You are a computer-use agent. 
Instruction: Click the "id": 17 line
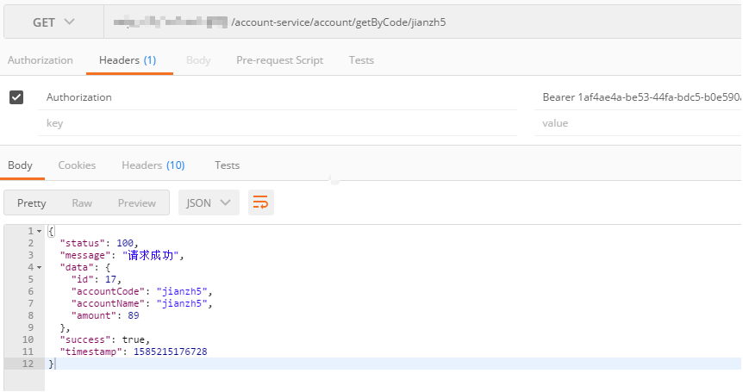tap(97, 279)
